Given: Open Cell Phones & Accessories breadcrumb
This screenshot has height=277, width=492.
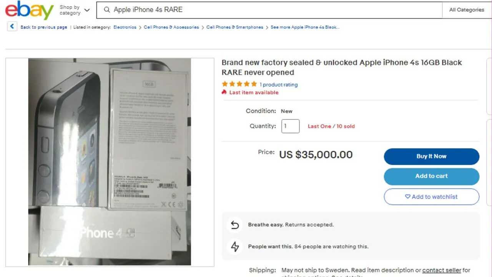Looking at the screenshot, I should (171, 27).
